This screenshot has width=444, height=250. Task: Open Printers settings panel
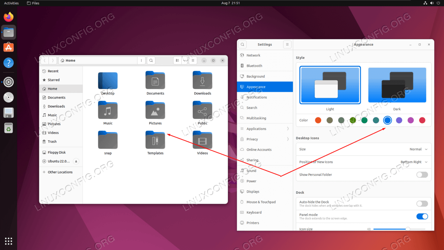pos(265,223)
